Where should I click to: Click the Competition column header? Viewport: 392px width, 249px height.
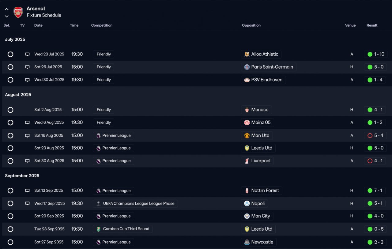click(102, 25)
